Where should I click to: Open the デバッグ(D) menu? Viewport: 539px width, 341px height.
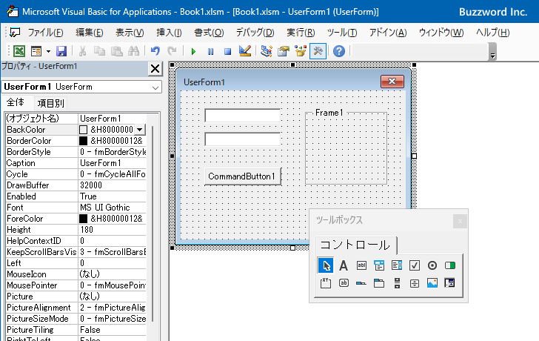255,33
